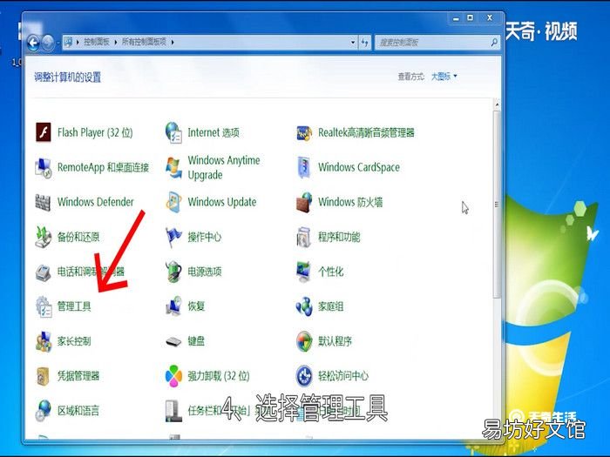Click the Forward navigation button
The image size is (610, 457).
pos(48,43)
